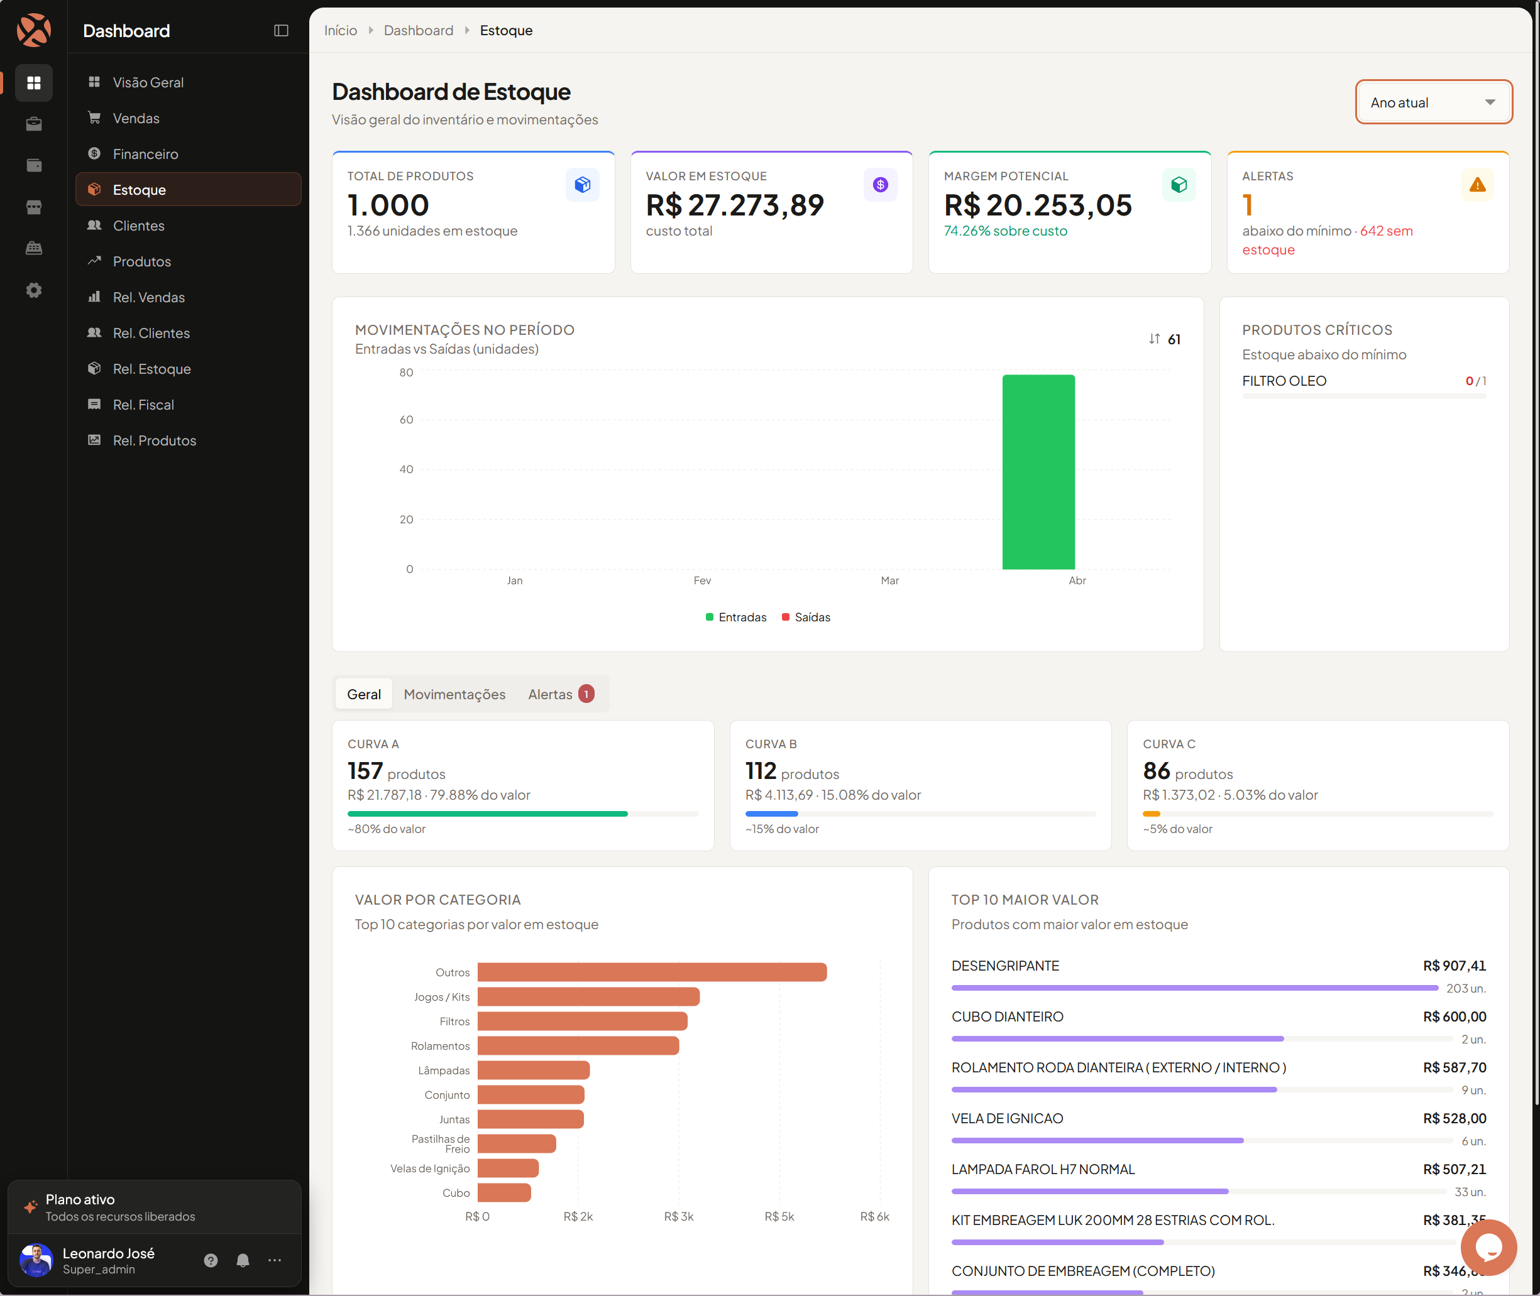Open the floating chat bubble button
The image size is (1540, 1296).
pos(1488,1247)
